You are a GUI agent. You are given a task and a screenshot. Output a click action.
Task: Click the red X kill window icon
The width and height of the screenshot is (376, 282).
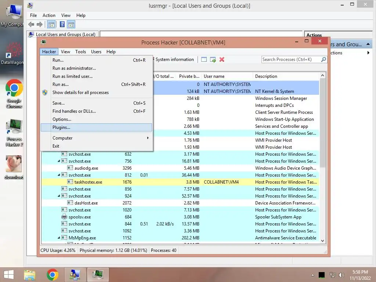click(x=222, y=59)
